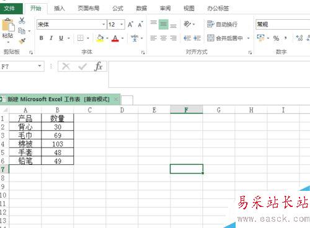
Task: Expand the fill color dropdown arrow
Action: click(107, 38)
